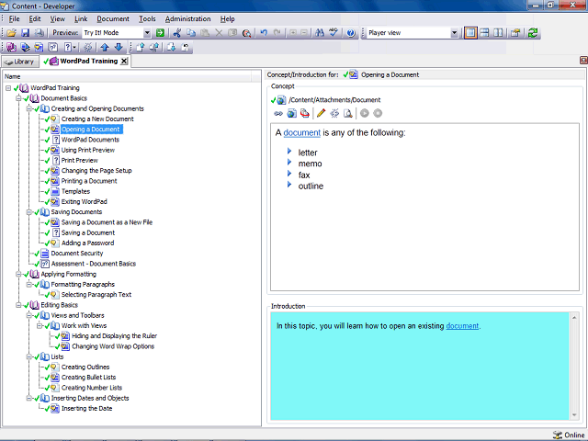
Task: Click the Online status indicator
Action: click(569, 435)
